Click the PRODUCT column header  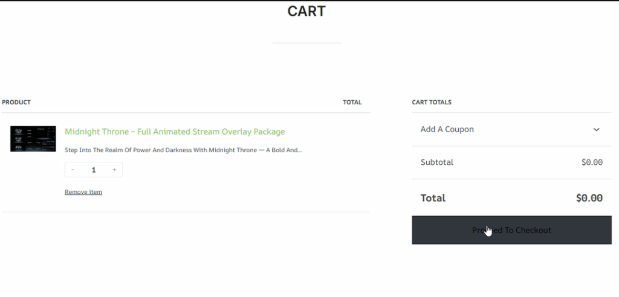pos(16,102)
